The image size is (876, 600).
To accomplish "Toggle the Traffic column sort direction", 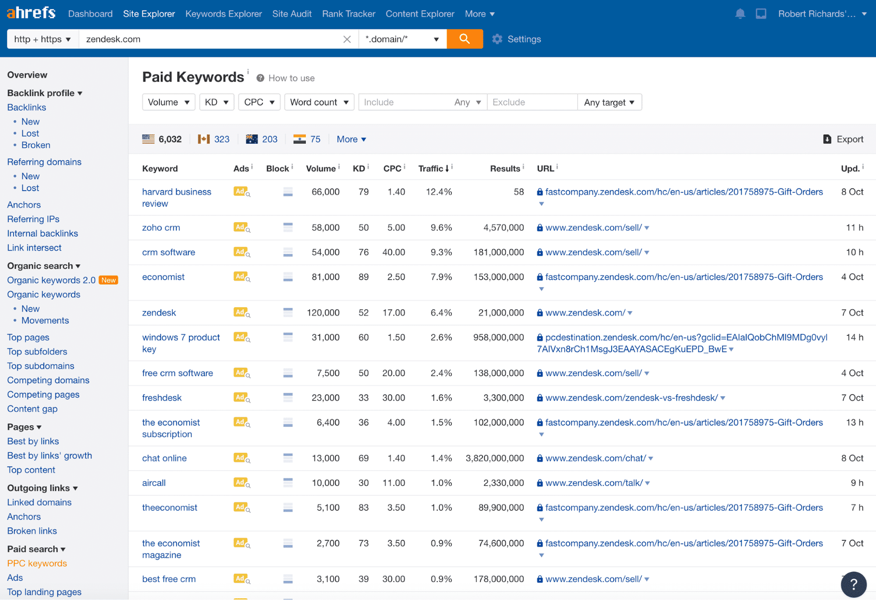I will (x=434, y=168).
